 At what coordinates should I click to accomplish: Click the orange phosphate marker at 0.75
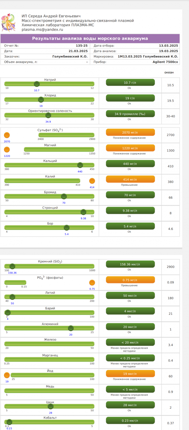click(x=92, y=283)
